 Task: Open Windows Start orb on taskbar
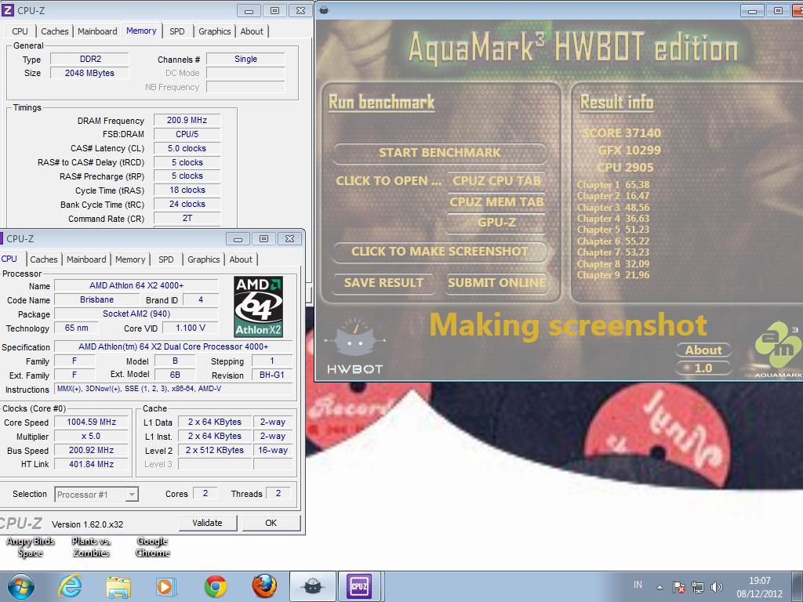point(21,586)
